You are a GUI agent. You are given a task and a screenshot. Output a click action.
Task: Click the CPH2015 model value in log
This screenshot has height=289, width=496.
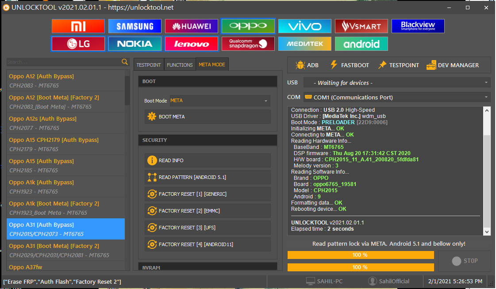pyautogui.click(x=326, y=190)
